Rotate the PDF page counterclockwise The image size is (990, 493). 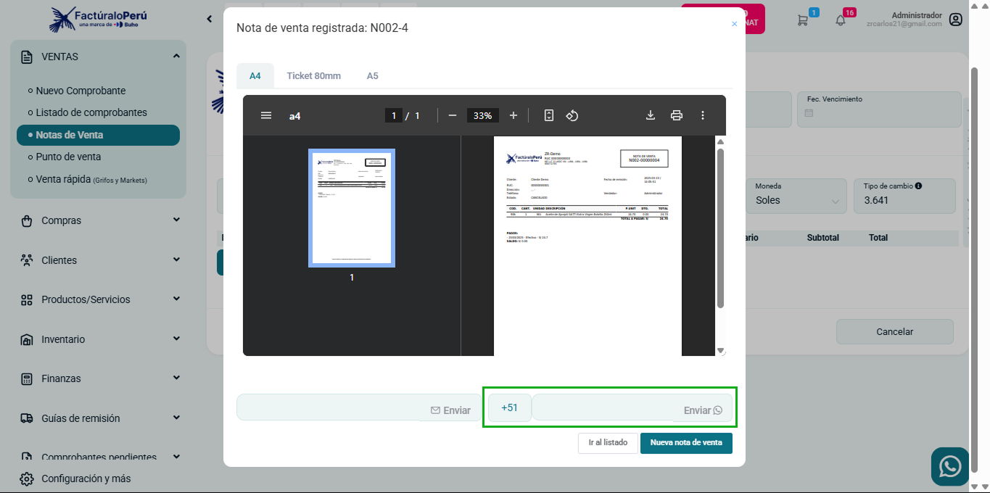point(572,115)
